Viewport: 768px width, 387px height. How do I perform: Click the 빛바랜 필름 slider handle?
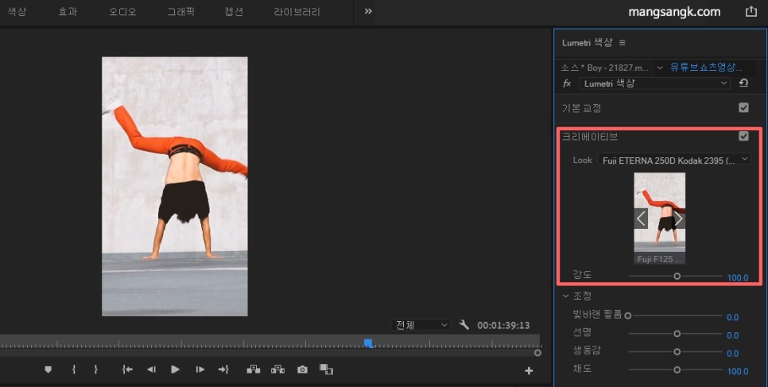point(628,316)
